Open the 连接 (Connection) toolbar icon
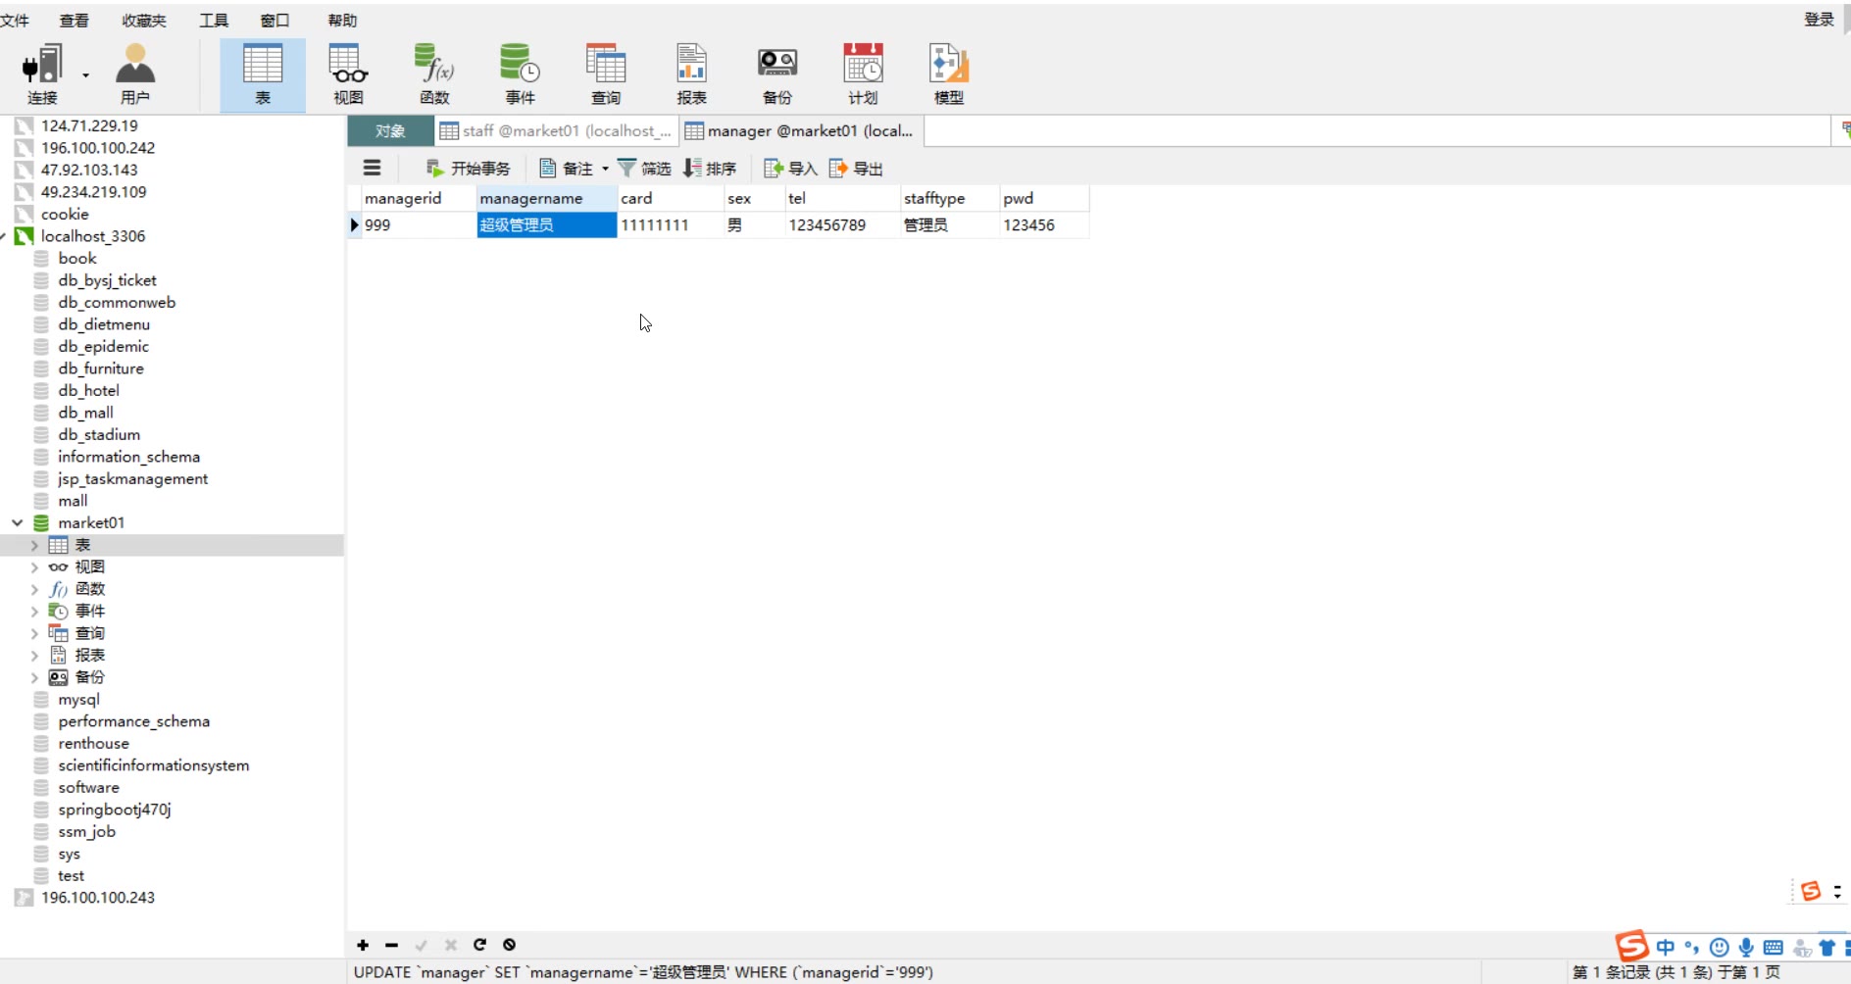Image resolution: width=1851 pixels, height=984 pixels. (42, 74)
